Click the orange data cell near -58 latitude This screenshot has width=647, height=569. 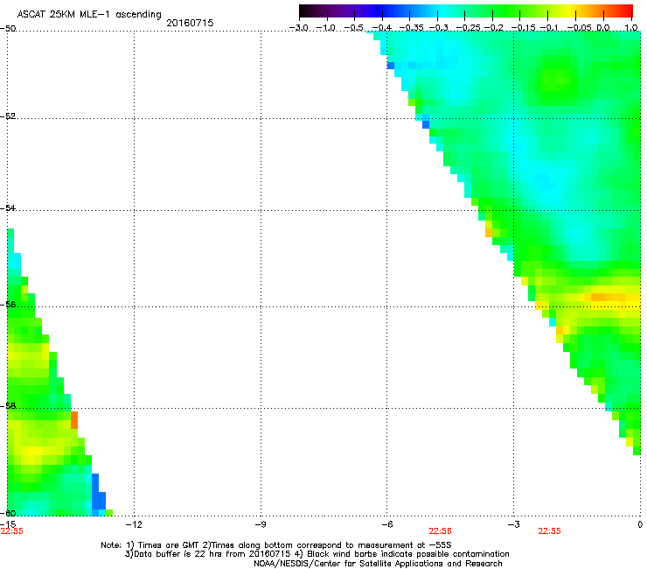(x=74, y=420)
